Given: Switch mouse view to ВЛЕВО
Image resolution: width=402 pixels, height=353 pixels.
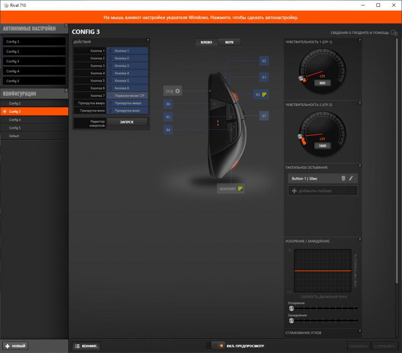Looking at the screenshot, I should tap(206, 42).
